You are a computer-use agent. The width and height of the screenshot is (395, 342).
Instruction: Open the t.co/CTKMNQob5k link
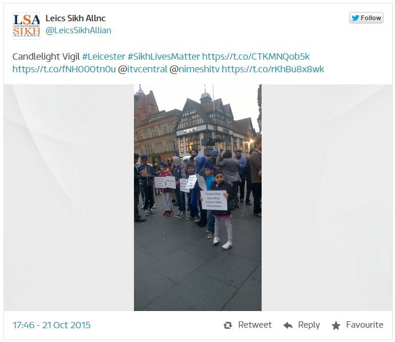[256, 56]
